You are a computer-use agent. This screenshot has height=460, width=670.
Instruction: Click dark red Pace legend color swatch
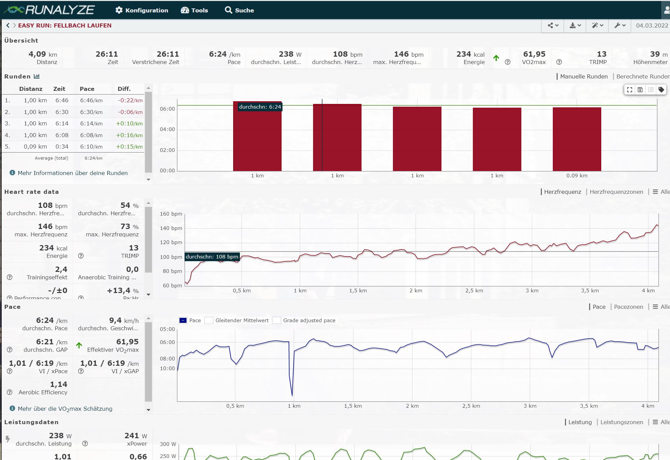click(x=183, y=320)
